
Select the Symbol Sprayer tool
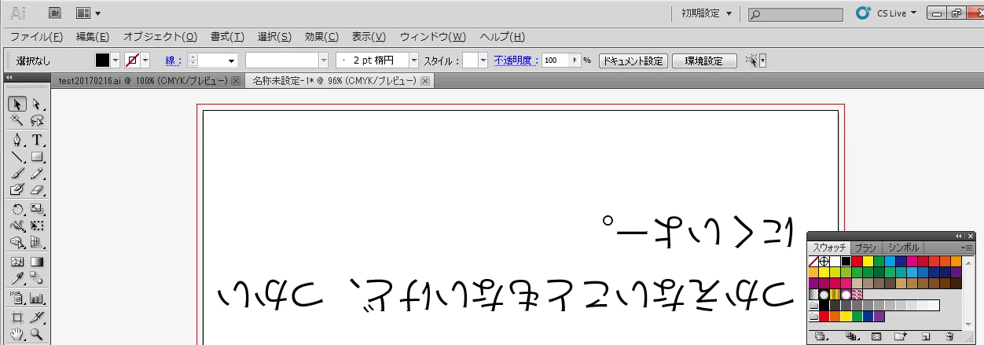(x=17, y=298)
